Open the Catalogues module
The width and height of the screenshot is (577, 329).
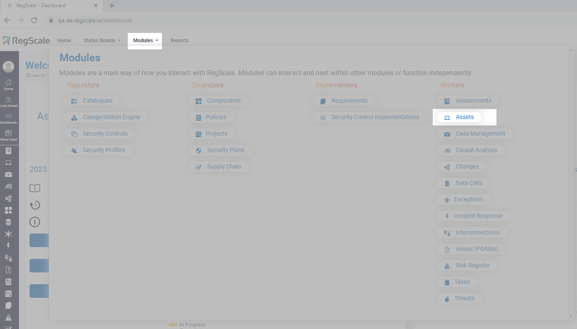coord(92,101)
